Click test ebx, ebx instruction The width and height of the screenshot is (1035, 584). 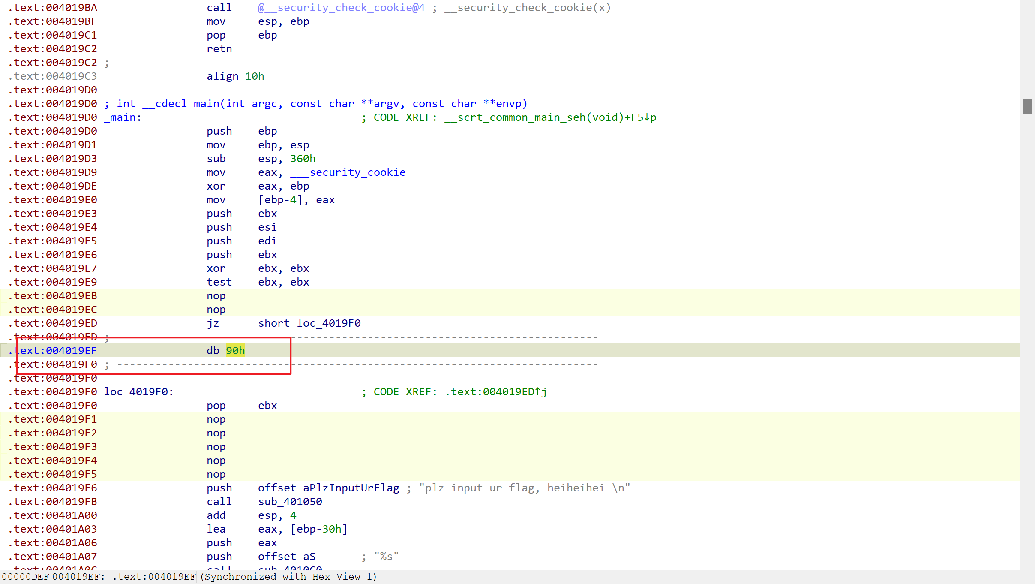pyautogui.click(x=258, y=282)
